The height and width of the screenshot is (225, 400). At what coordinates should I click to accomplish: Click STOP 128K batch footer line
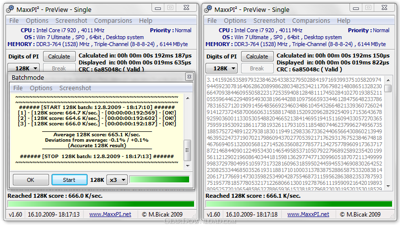tap(97, 156)
